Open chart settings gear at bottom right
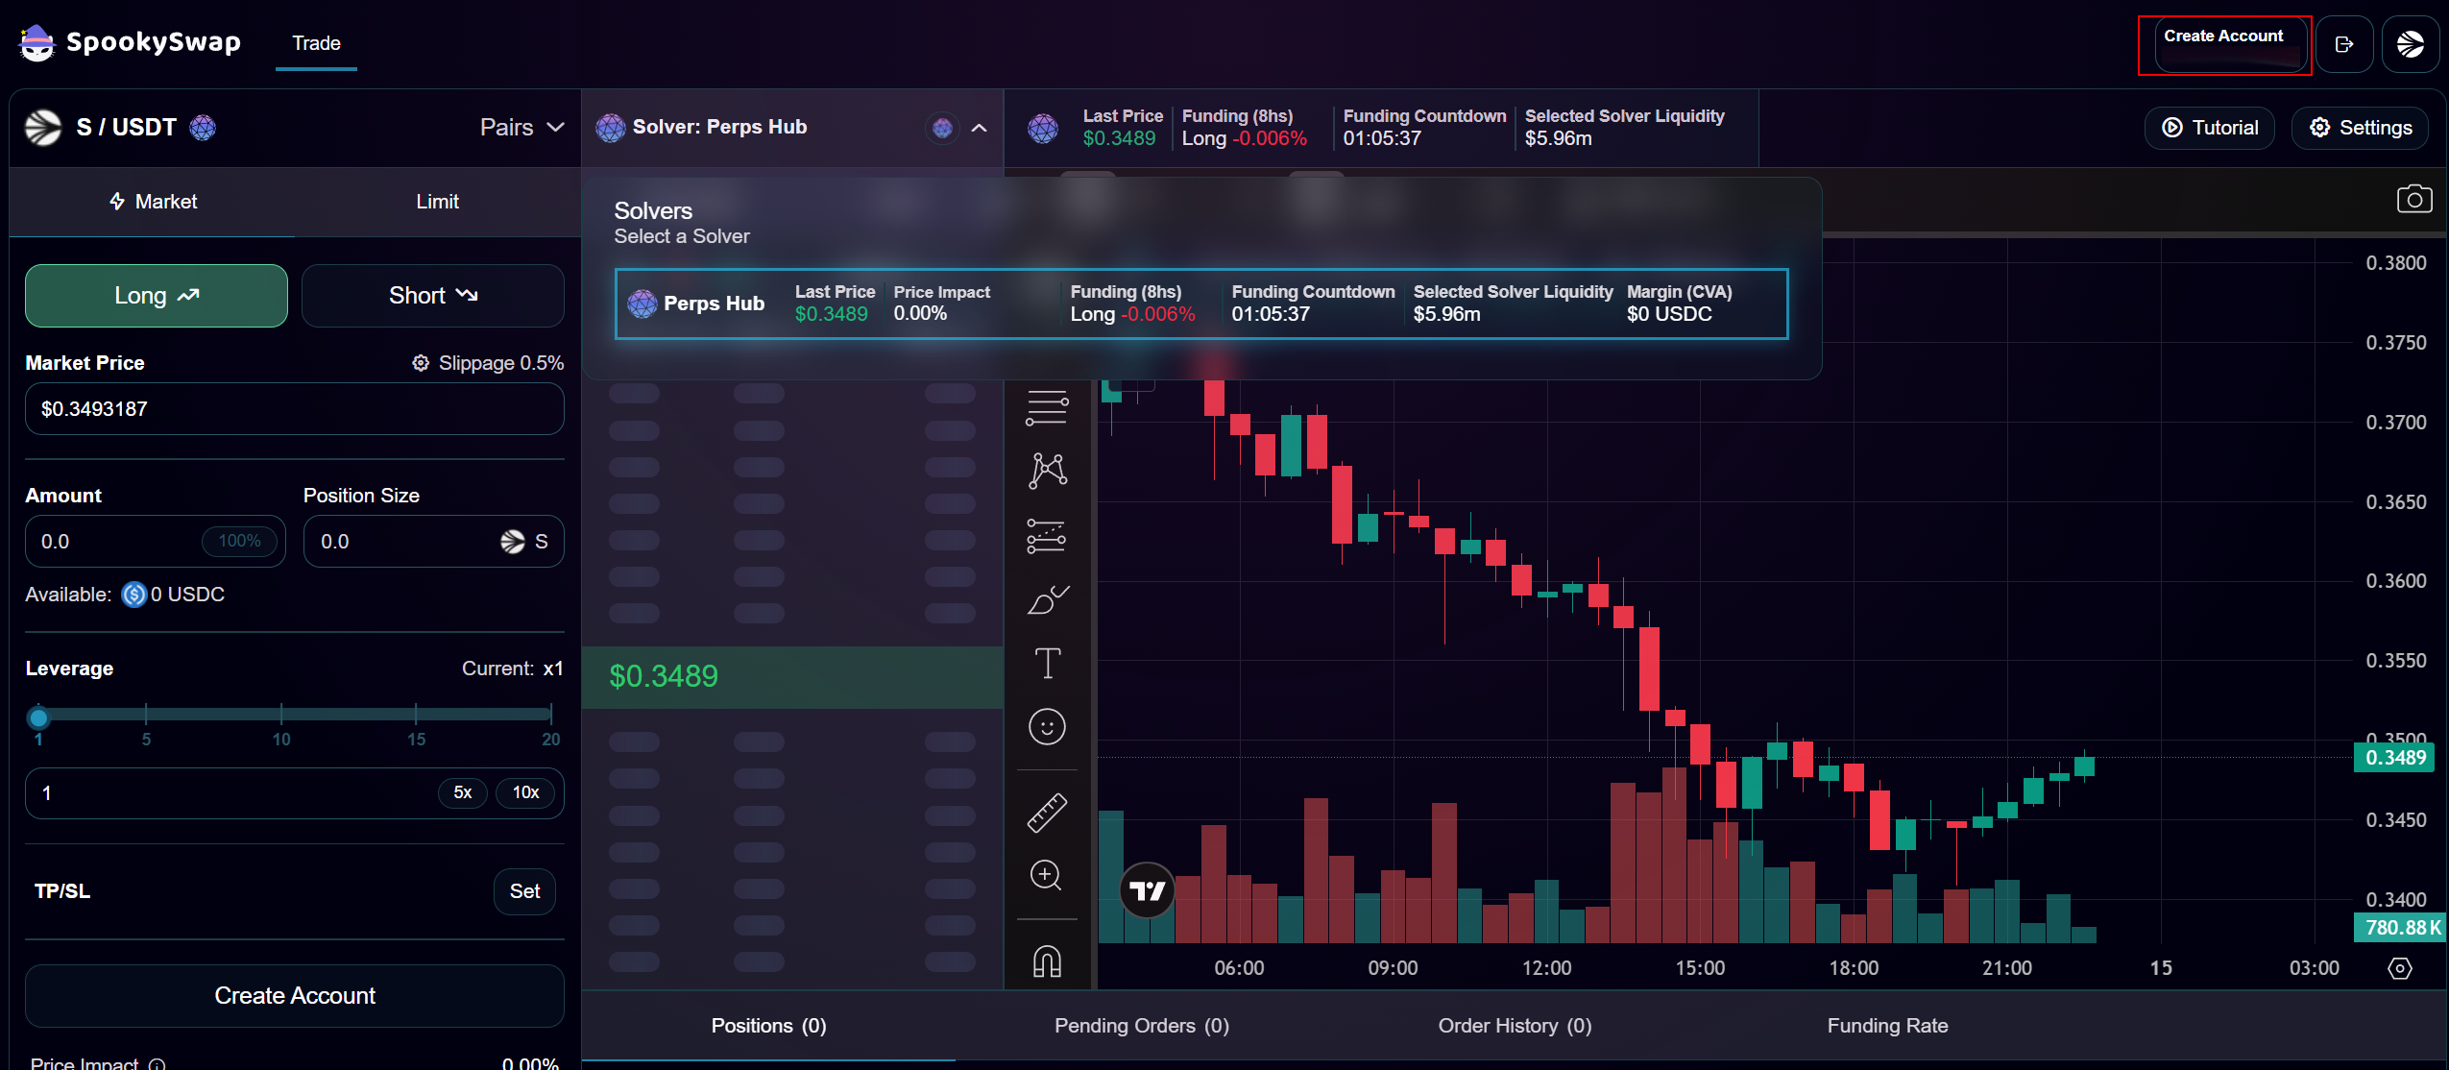This screenshot has height=1070, width=2449. [x=2399, y=968]
